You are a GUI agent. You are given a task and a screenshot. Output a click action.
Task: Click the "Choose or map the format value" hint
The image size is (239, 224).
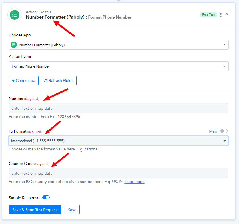tap(54, 149)
